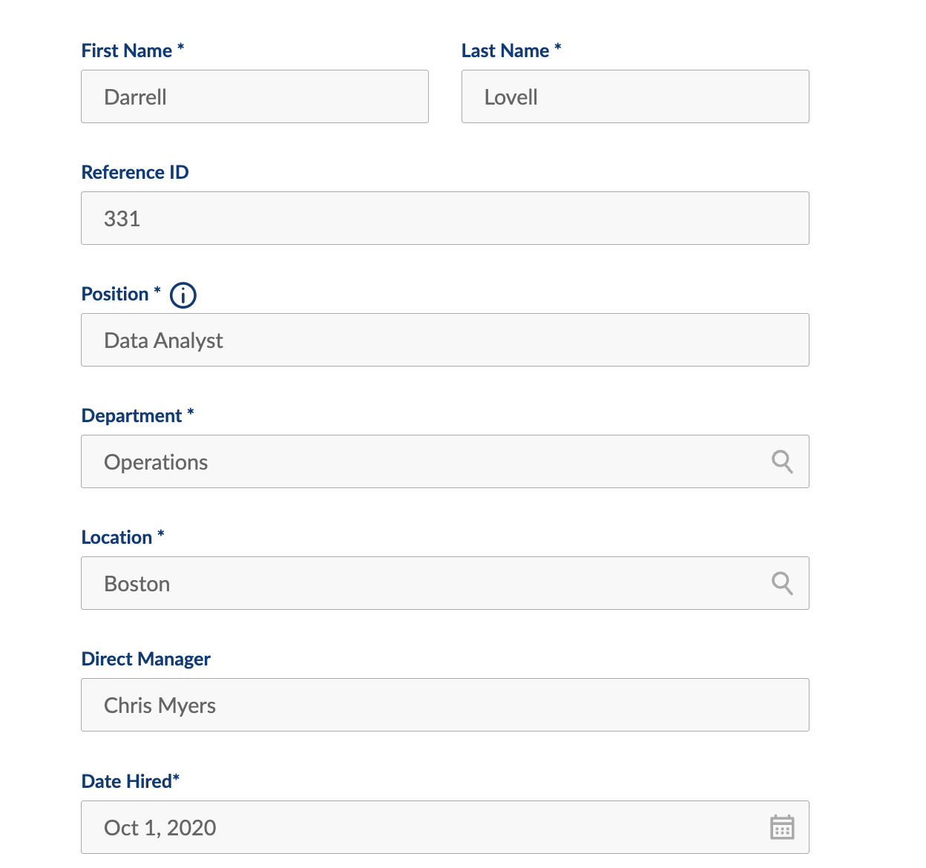Click the Last Name label
The width and height of the screenshot is (926, 868).
pyautogui.click(x=505, y=50)
